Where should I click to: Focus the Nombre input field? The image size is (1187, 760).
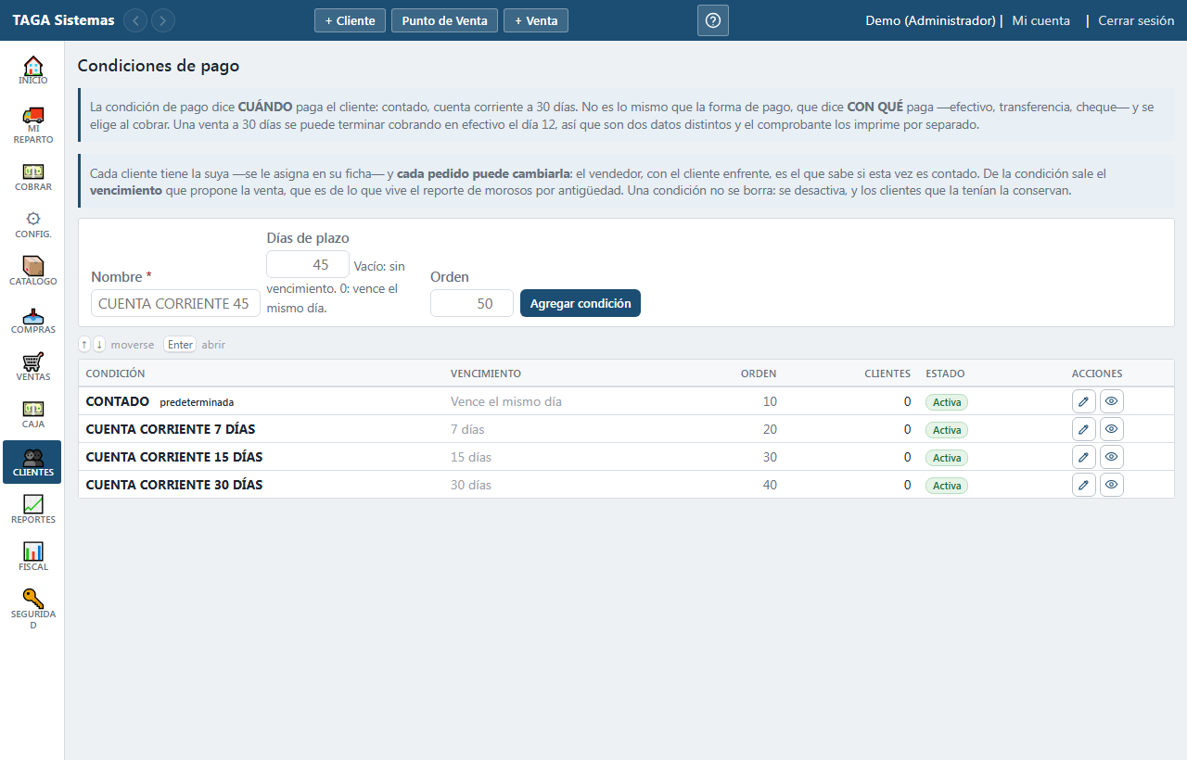coord(176,303)
